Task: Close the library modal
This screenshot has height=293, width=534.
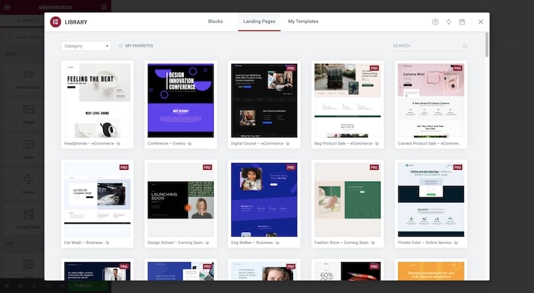Action: 481,22
